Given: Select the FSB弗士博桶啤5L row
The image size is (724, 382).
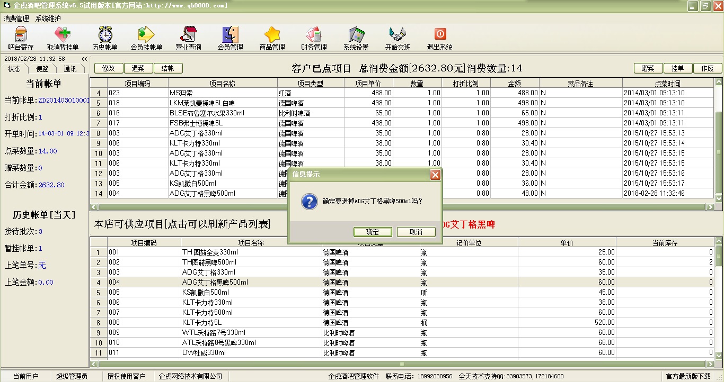Looking at the screenshot, I should pyautogui.click(x=402, y=123).
